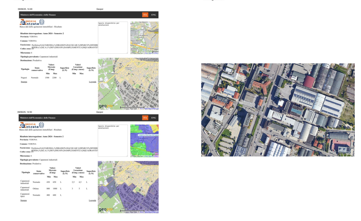Click the "2,5" minimum rental value

tap(73, 182)
